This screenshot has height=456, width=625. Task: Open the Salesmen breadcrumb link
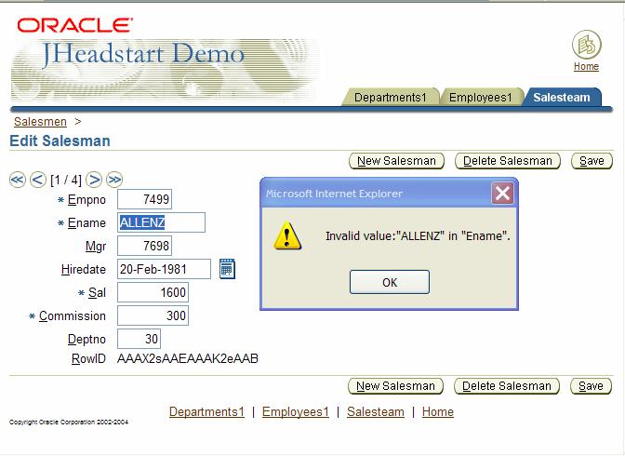40,122
